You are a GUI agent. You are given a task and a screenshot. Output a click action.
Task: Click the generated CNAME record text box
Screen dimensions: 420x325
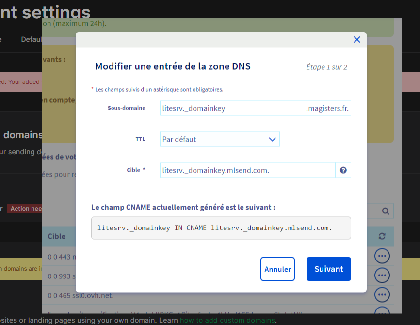click(x=221, y=228)
